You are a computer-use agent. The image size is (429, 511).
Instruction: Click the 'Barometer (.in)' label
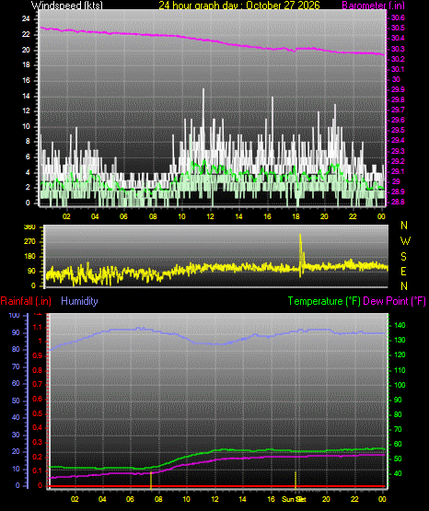tap(373, 5)
